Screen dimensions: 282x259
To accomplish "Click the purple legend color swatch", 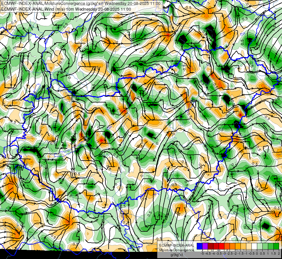I will coord(205,246).
